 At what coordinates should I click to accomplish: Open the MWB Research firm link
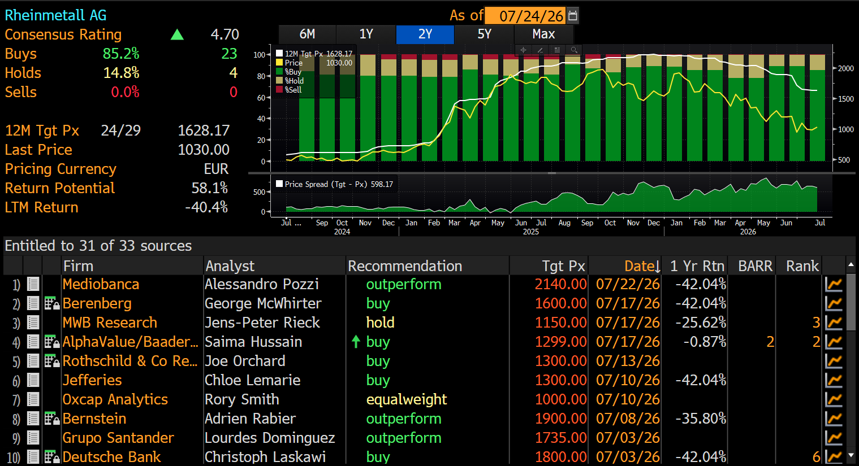click(110, 323)
